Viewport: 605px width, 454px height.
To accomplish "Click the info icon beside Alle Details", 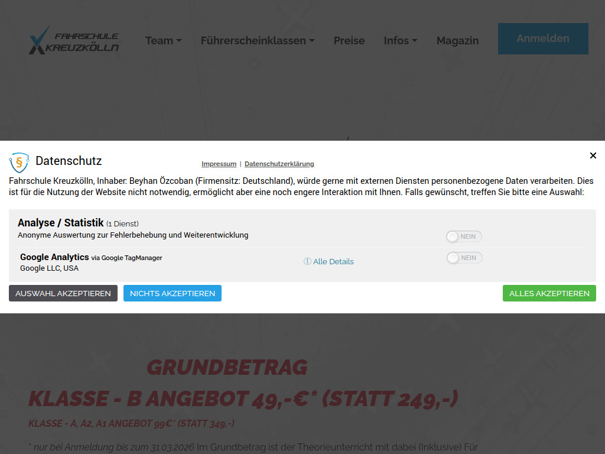I will point(307,261).
